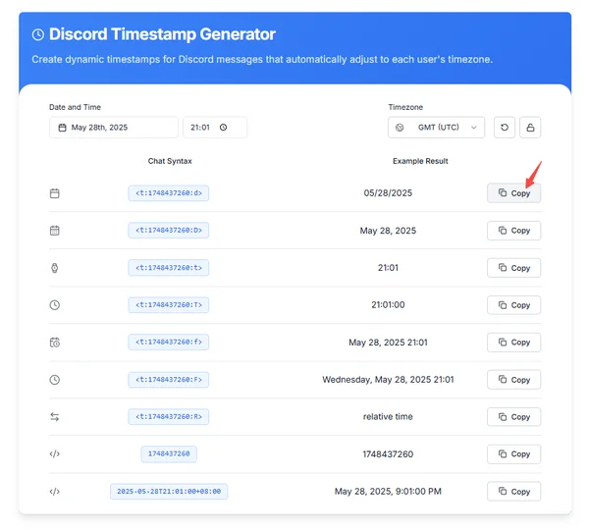
Task: Click the time field showing 21:01
Action: click(215, 128)
